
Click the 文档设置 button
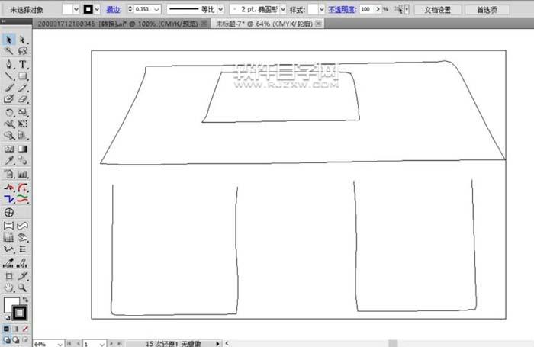tap(438, 10)
